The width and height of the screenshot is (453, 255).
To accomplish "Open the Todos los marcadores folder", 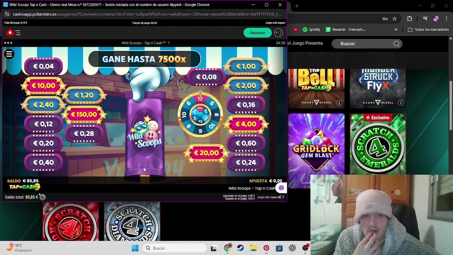I will coord(428,29).
